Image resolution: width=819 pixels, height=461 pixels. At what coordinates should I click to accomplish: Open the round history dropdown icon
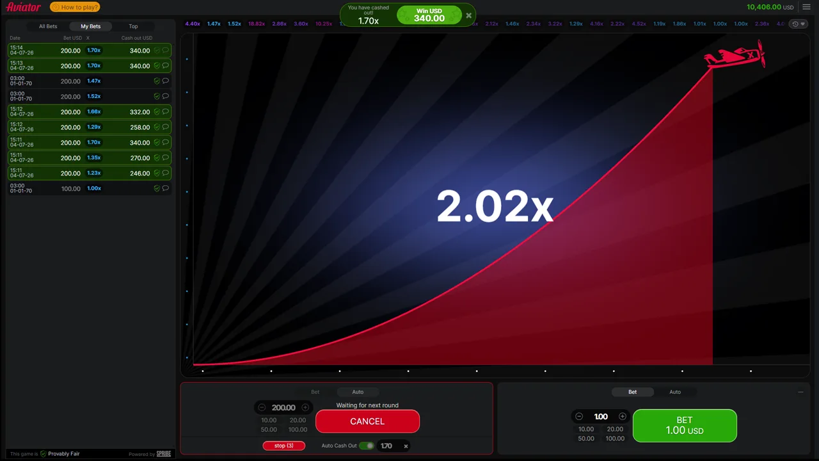[799, 24]
